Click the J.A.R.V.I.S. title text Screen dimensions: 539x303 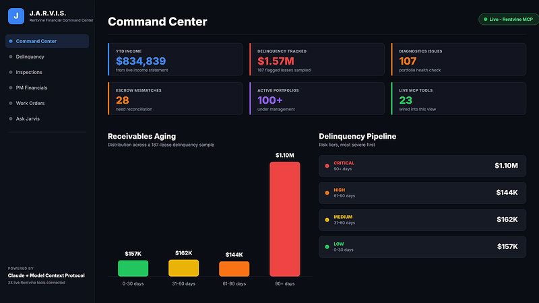48,13
